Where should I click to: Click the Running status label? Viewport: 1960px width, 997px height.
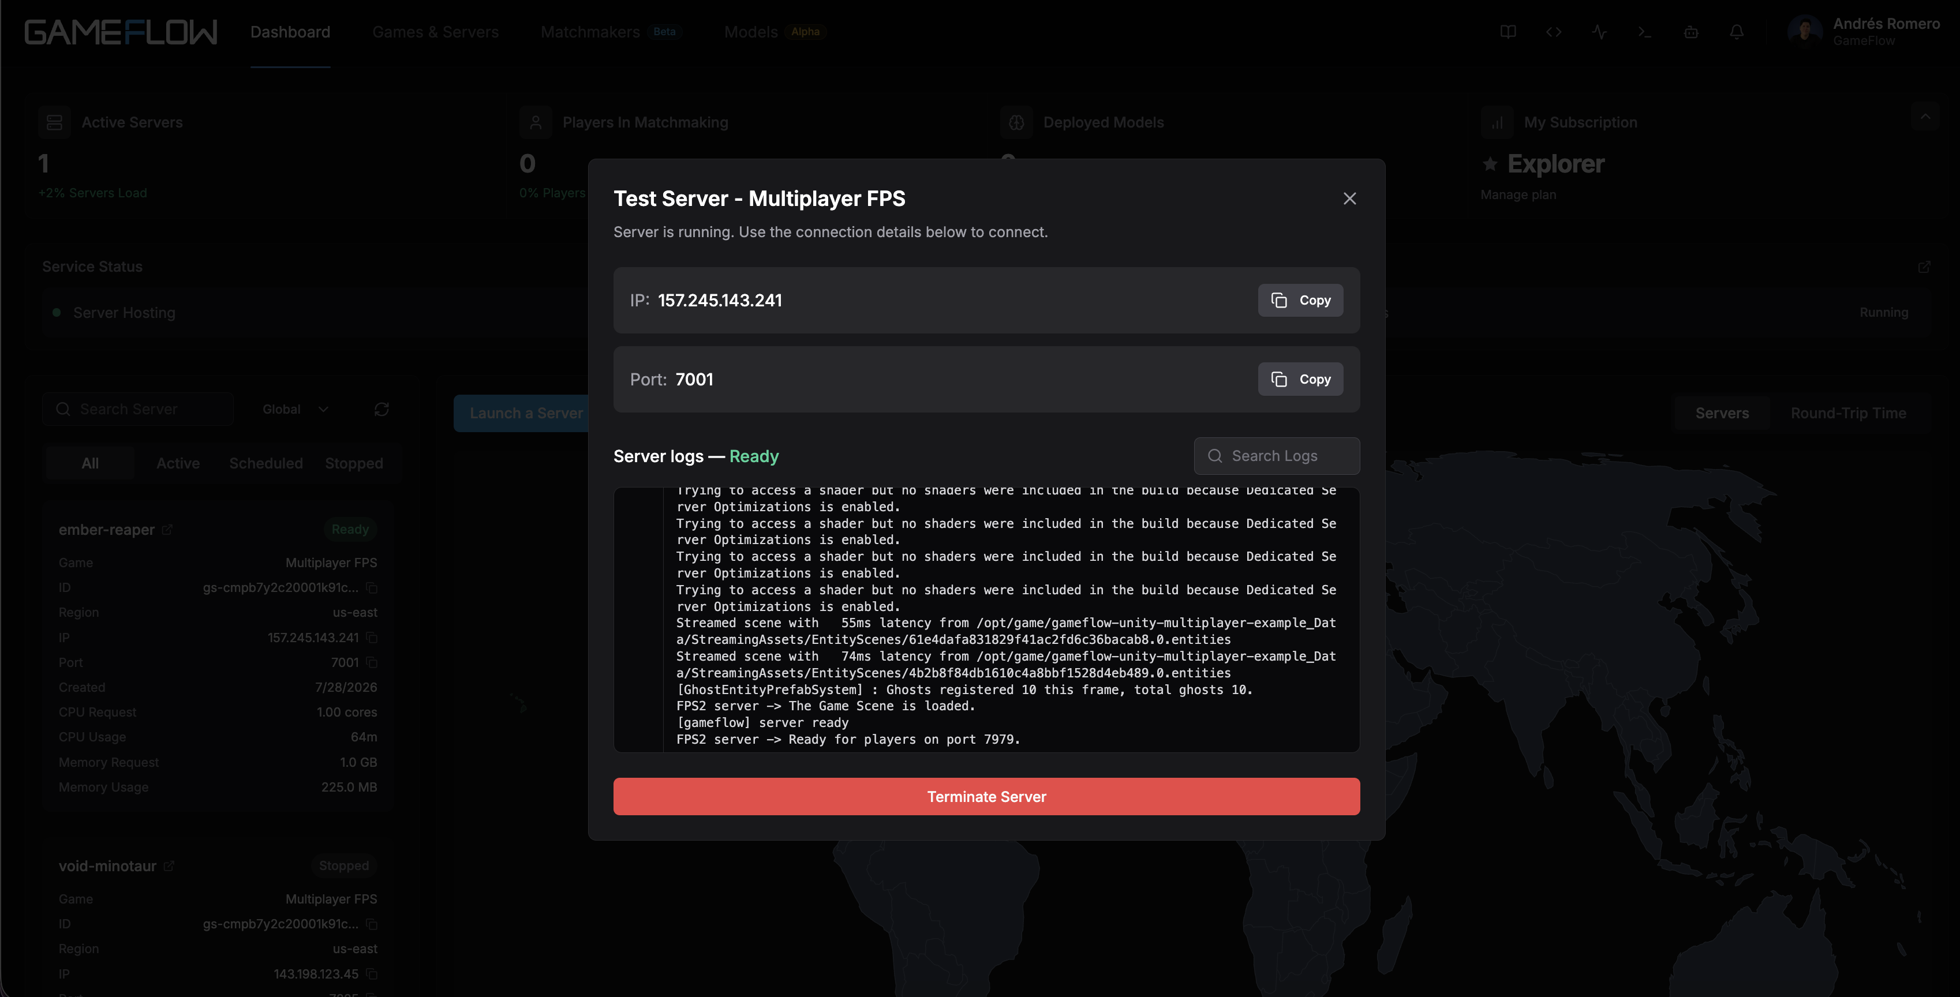pyautogui.click(x=1884, y=313)
